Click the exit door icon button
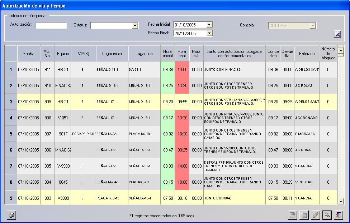350x223 pixels. (x=339, y=215)
